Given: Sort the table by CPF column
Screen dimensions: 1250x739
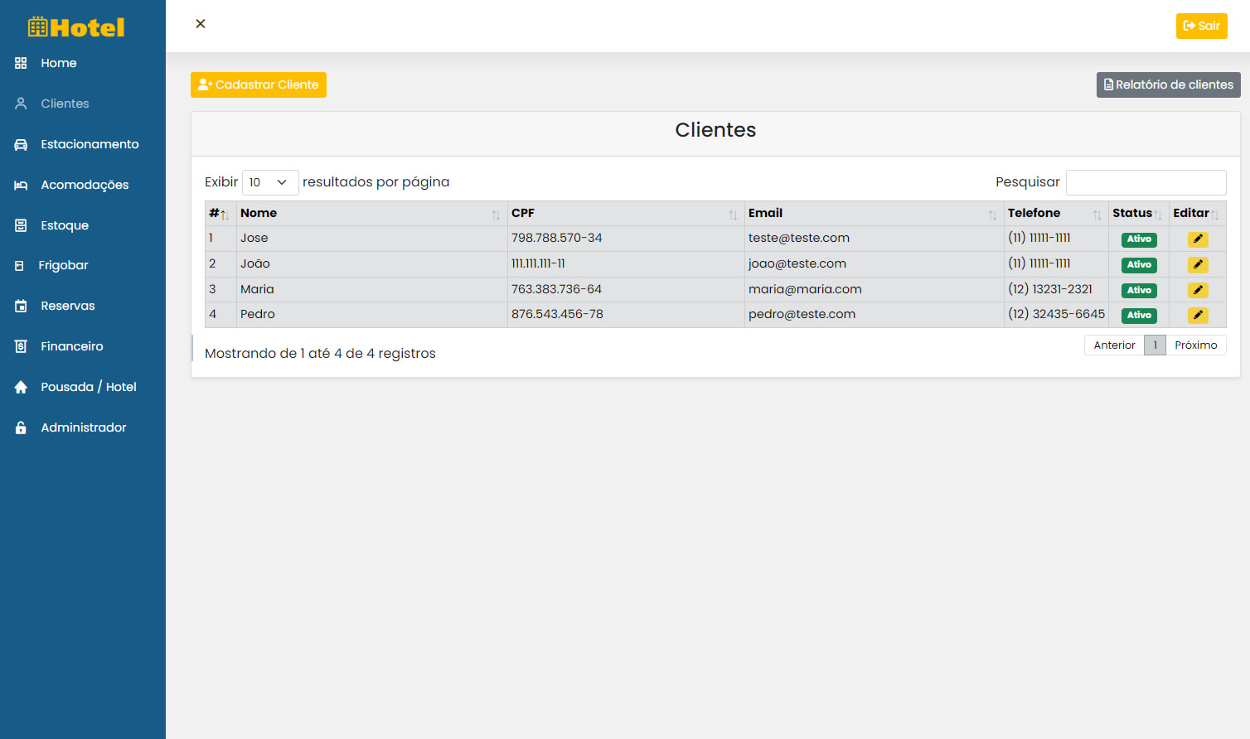Looking at the screenshot, I should point(625,214).
